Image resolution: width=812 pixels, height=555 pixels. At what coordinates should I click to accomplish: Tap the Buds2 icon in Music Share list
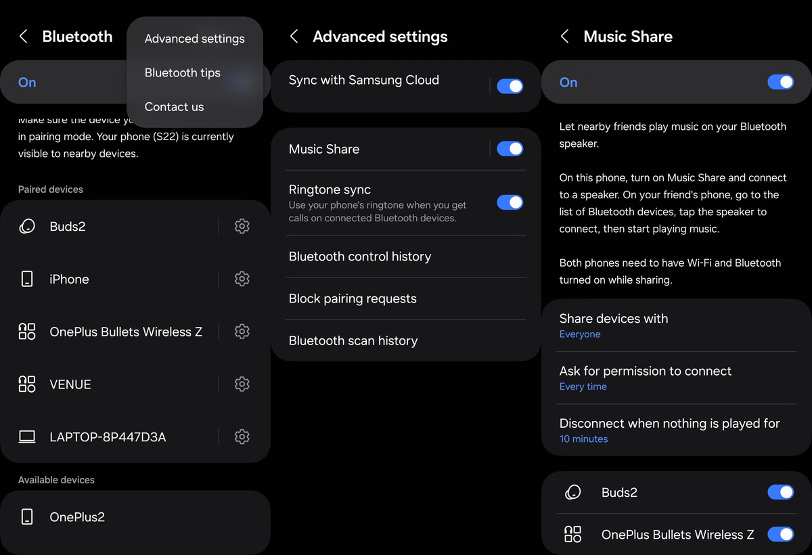(x=572, y=493)
